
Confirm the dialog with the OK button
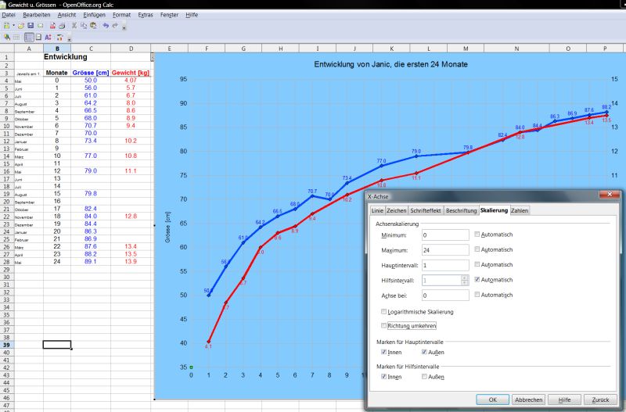coord(492,399)
